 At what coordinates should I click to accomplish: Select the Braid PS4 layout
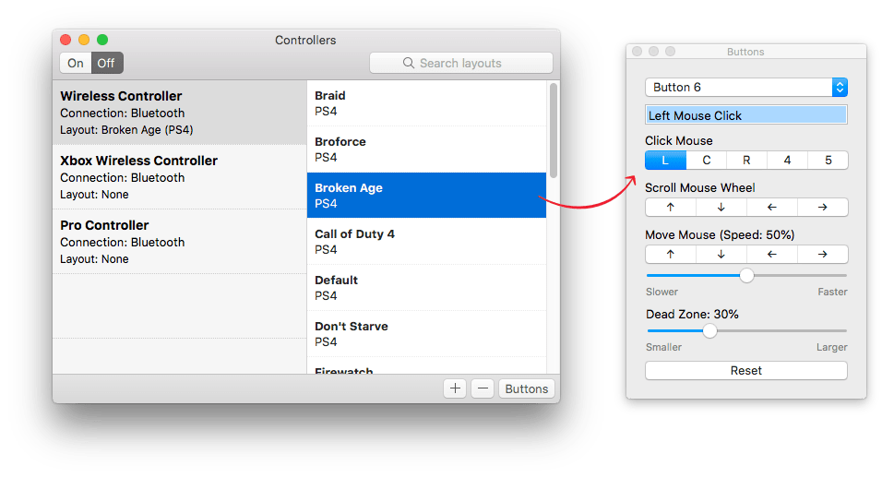pyautogui.click(x=426, y=103)
